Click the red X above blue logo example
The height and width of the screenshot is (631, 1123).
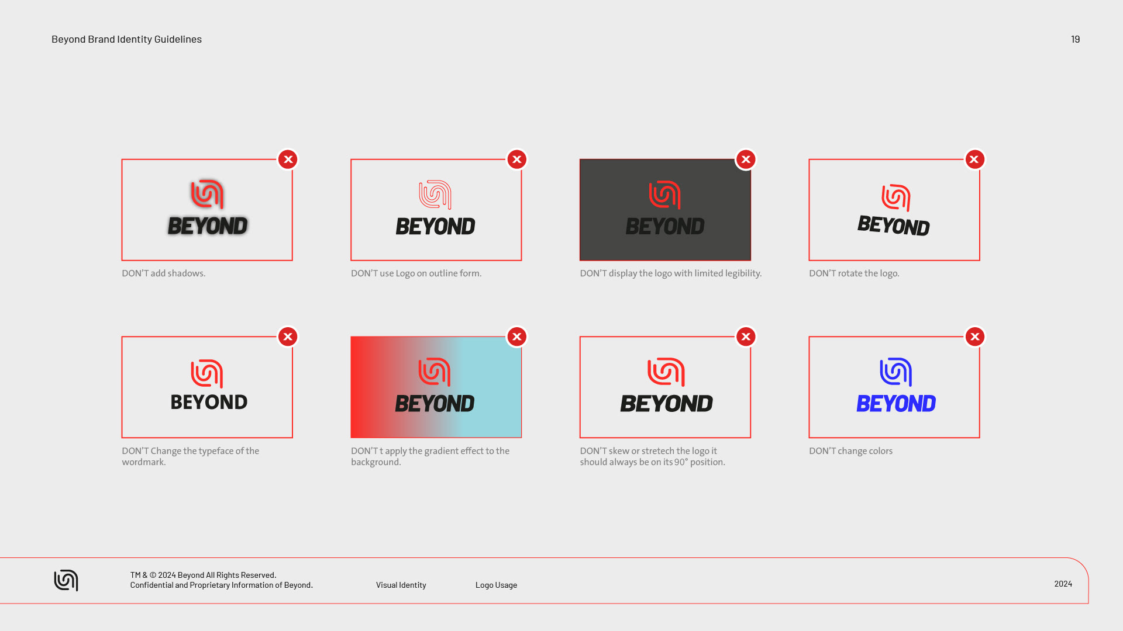pos(974,337)
